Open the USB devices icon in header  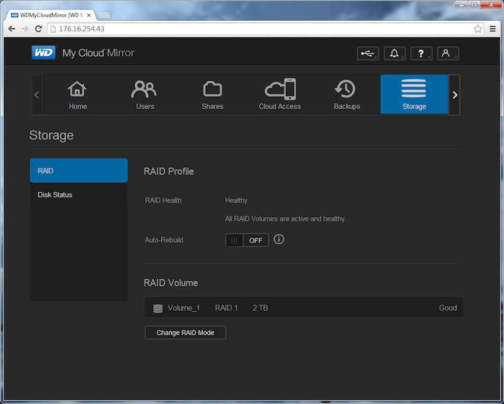click(368, 53)
